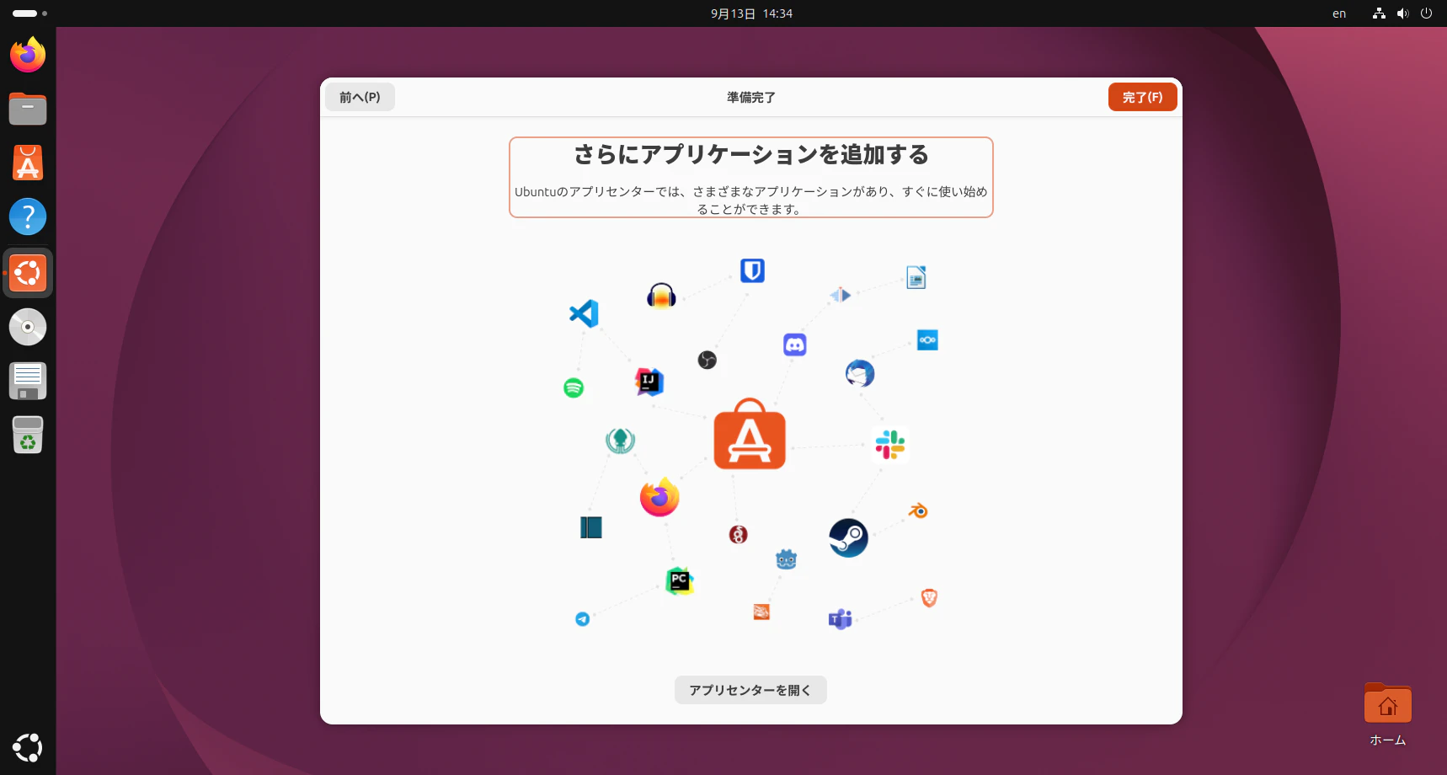Open the Files manager in the dock

coord(28,109)
